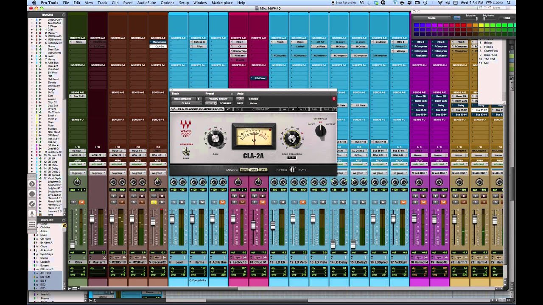Solo the Lead track
Image resolution: width=543 pixels, height=305 pixels.
coord(174,202)
